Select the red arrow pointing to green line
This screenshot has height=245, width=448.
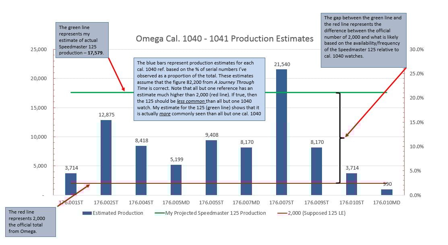pyautogui.click(x=117, y=74)
